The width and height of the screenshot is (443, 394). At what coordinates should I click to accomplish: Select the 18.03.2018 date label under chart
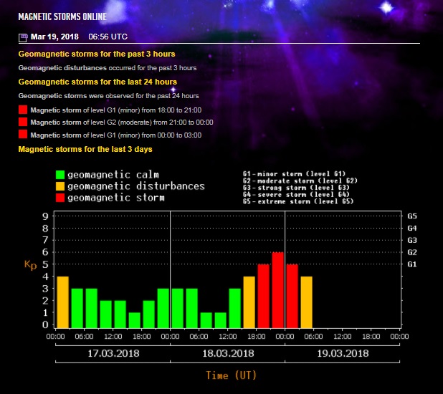(x=227, y=353)
